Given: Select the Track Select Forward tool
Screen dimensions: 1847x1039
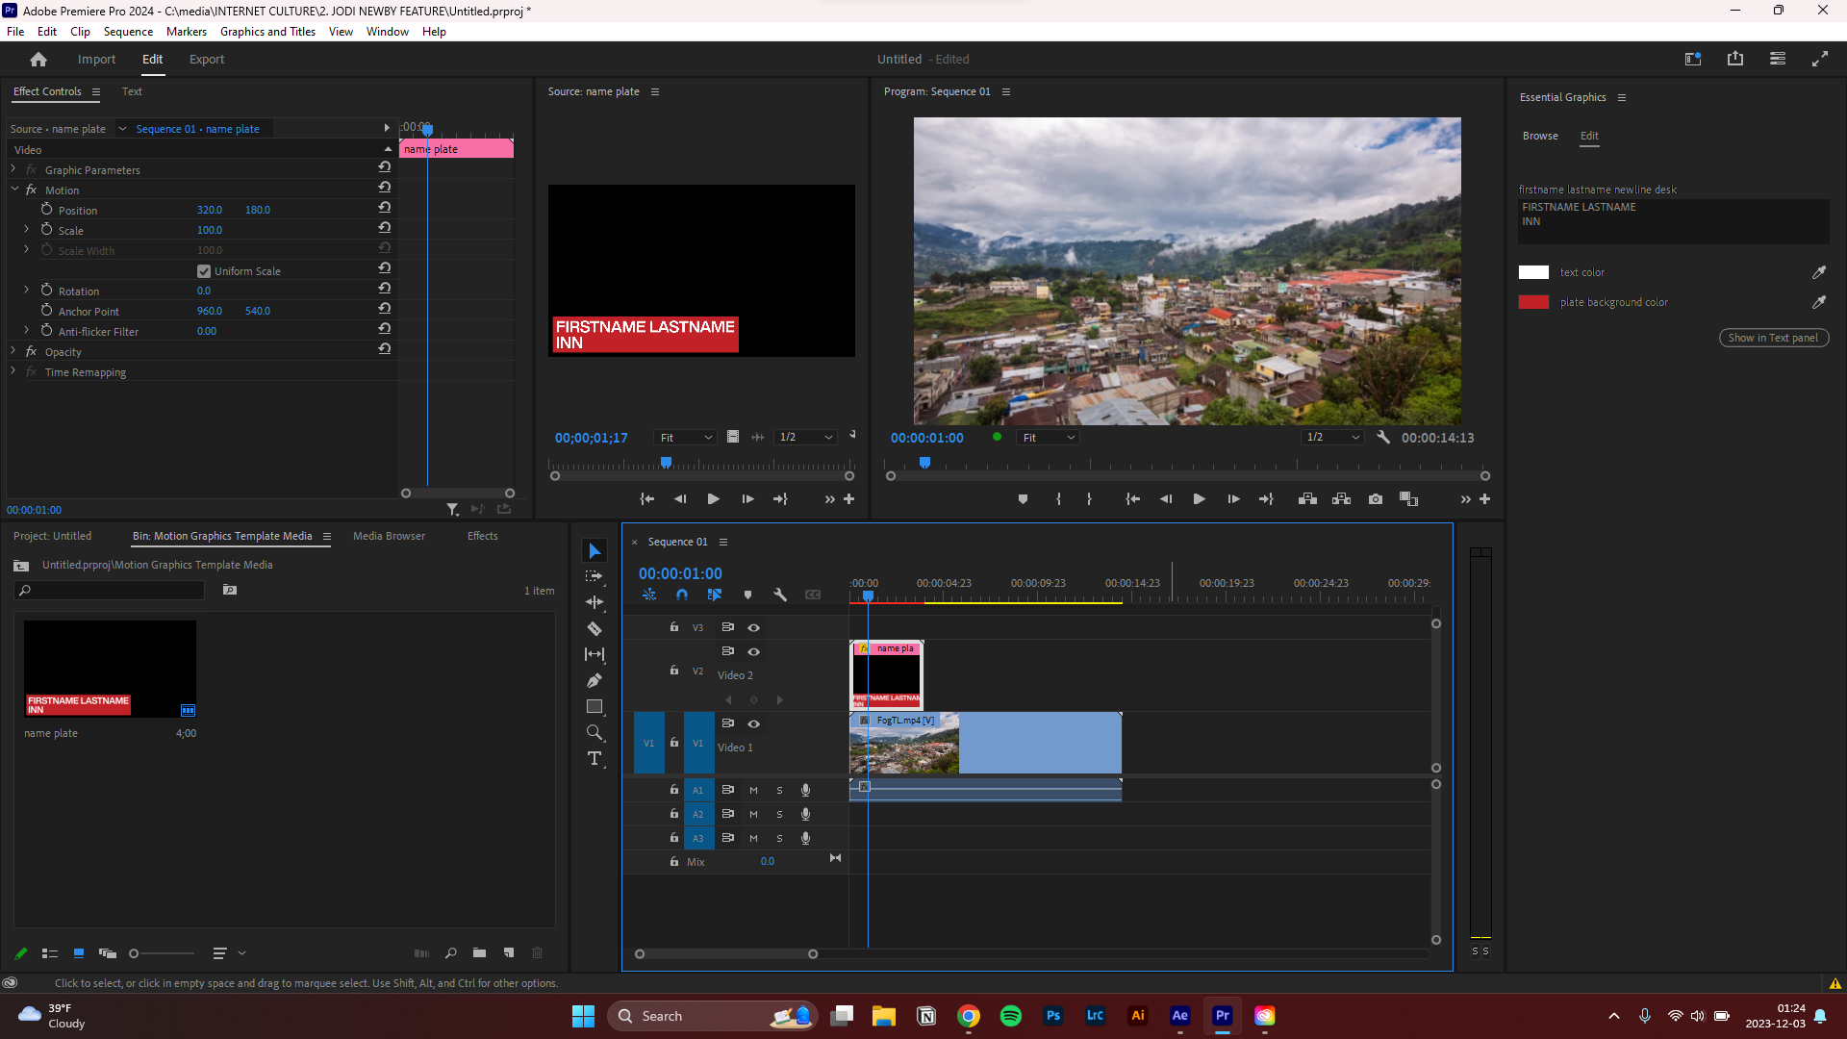Looking at the screenshot, I should pos(595,575).
